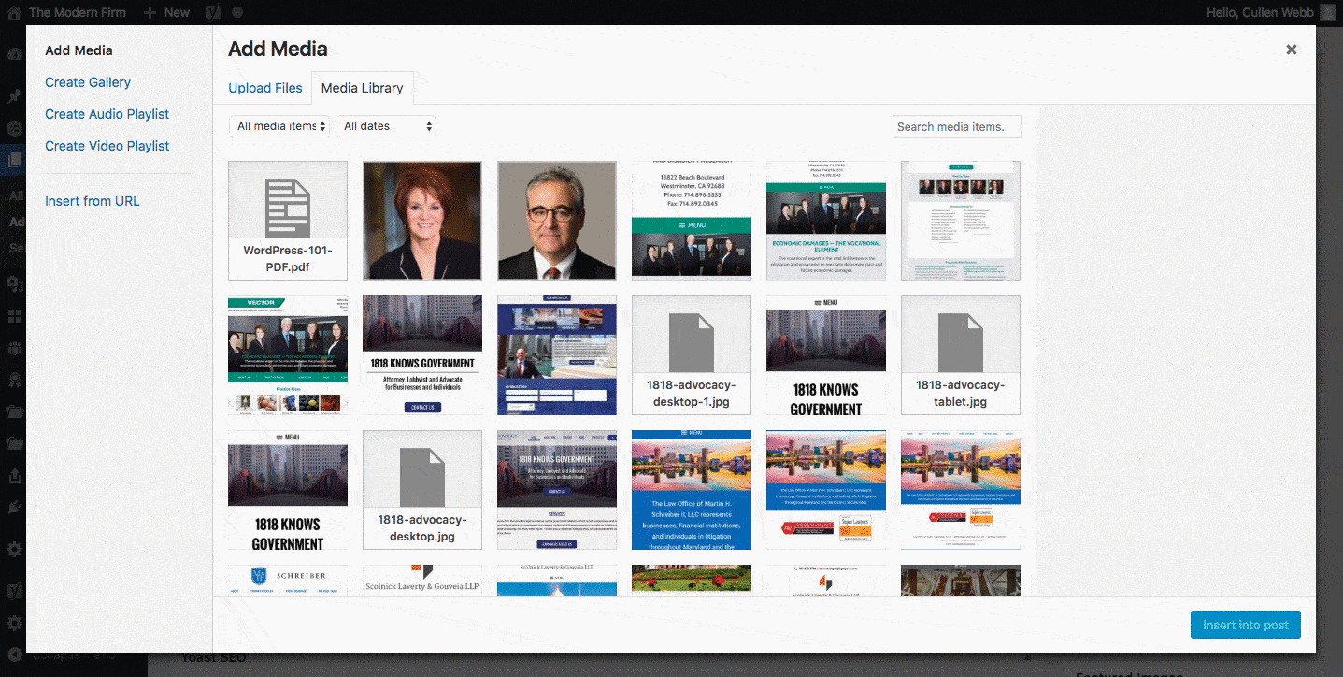Select the Media Library icon in the admin sidebar
The height and width of the screenshot is (677, 1343).
click(13, 159)
